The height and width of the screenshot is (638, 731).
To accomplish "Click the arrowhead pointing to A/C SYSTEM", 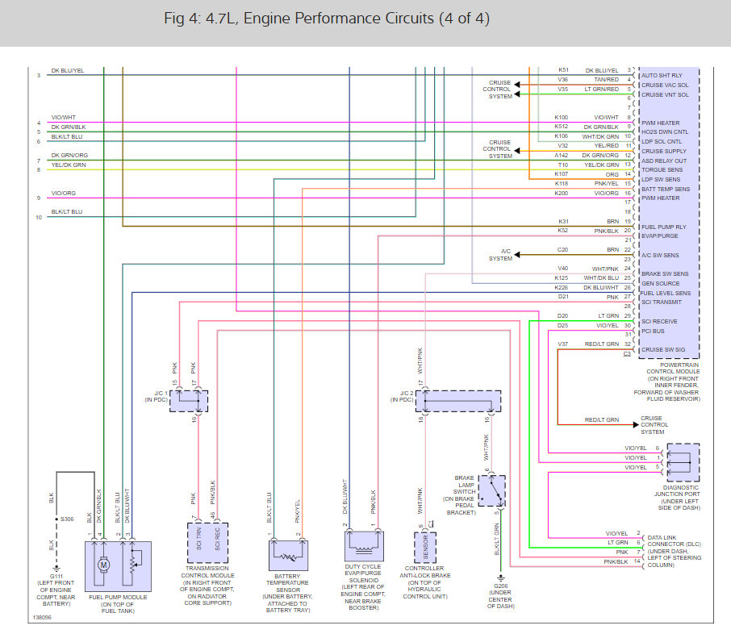I will click(x=517, y=254).
